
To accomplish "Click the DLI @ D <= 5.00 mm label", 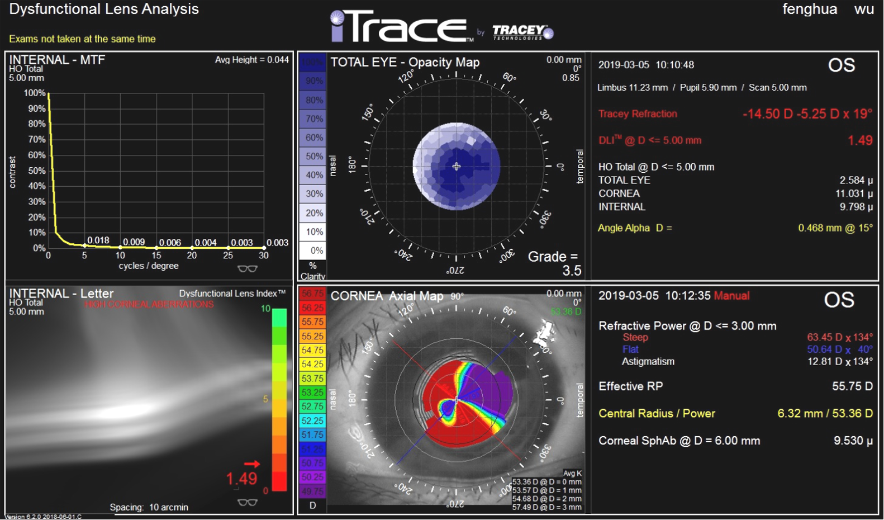I will pos(649,140).
